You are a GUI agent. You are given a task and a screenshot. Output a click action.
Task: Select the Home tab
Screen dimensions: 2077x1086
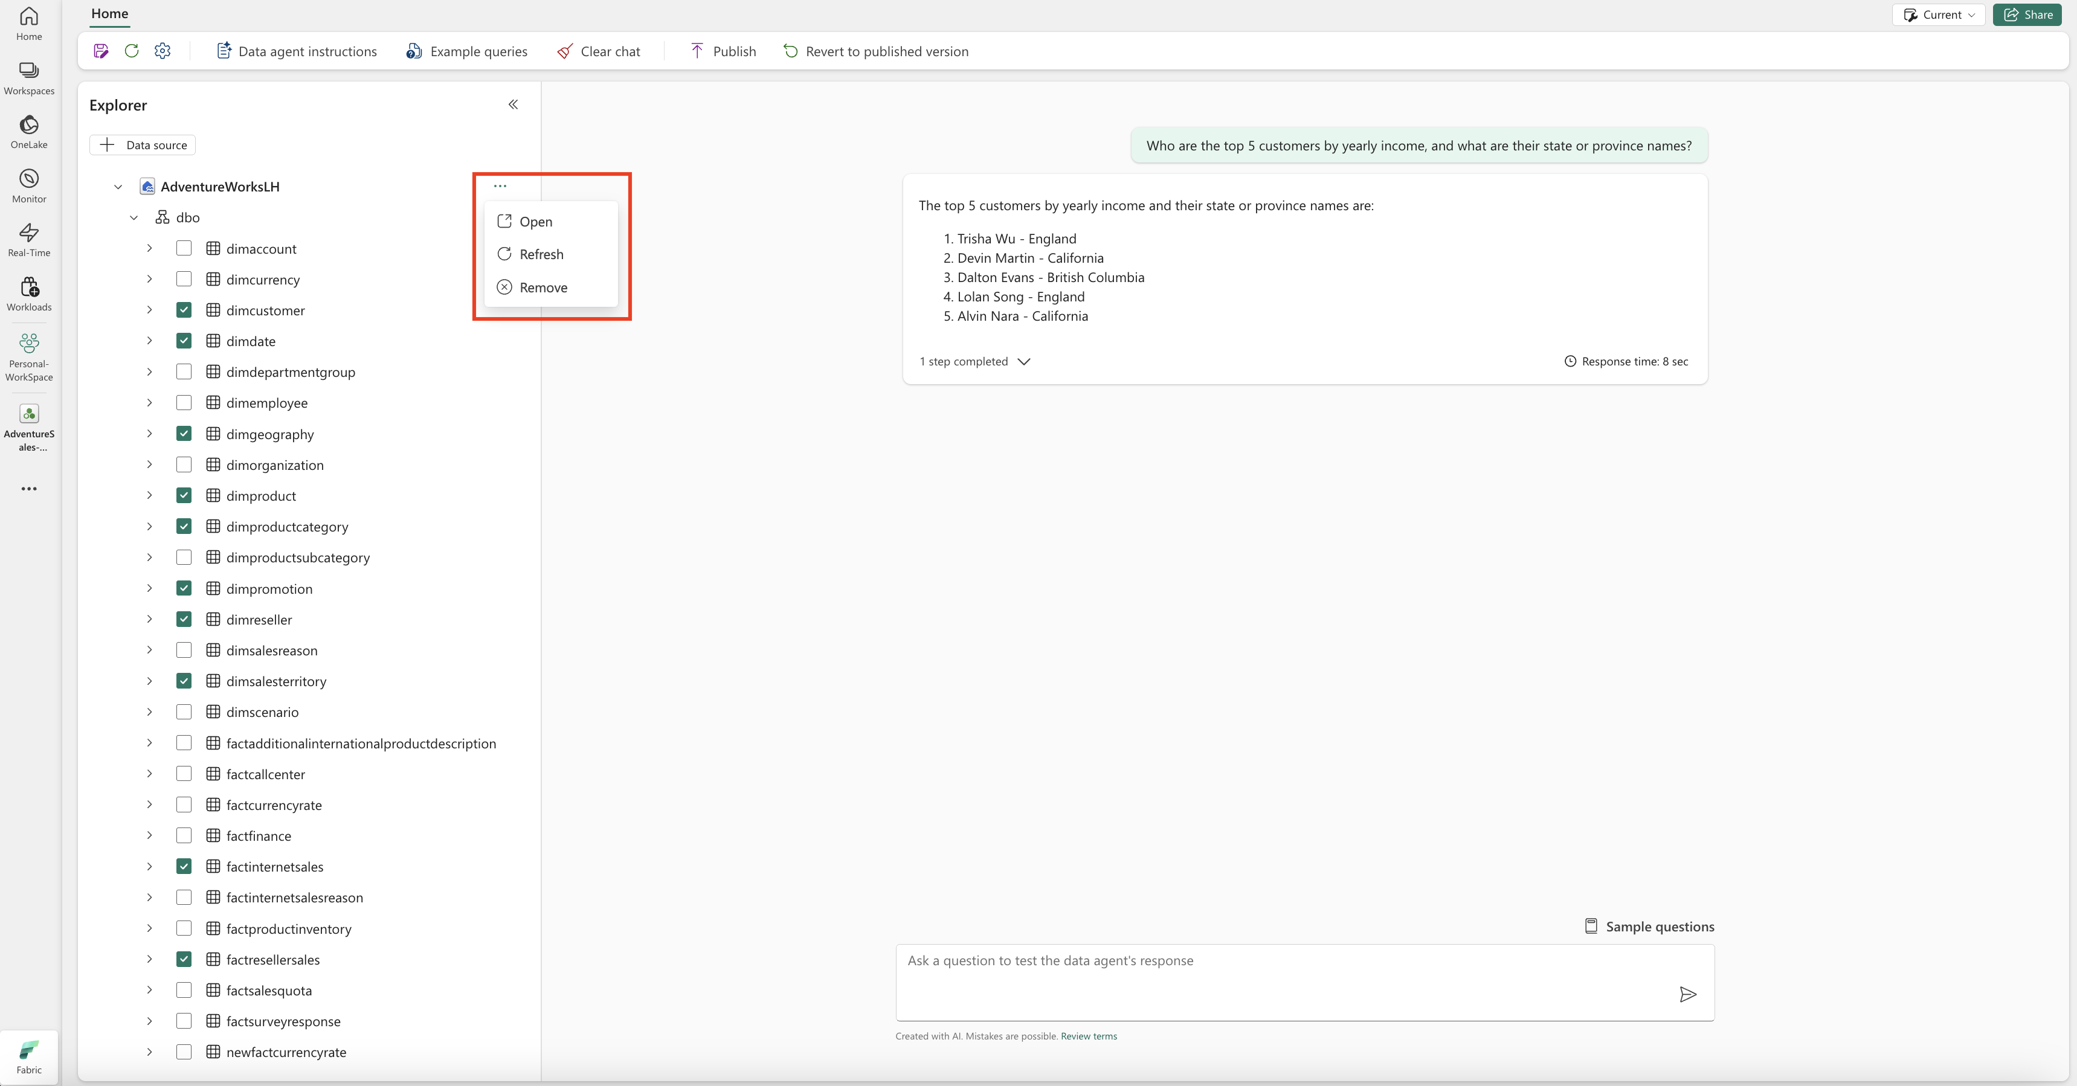pyautogui.click(x=110, y=14)
